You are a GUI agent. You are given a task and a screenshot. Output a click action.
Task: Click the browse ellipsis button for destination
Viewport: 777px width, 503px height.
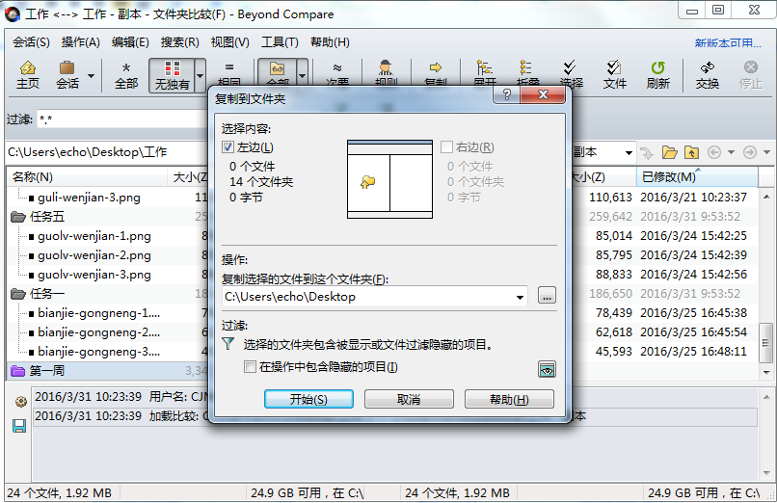(x=547, y=296)
